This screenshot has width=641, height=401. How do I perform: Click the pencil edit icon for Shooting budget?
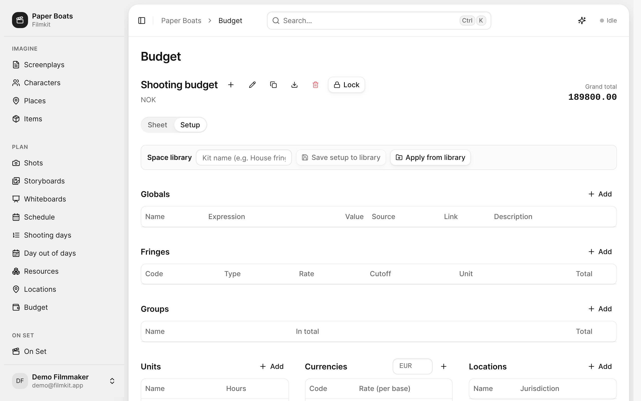tap(252, 85)
